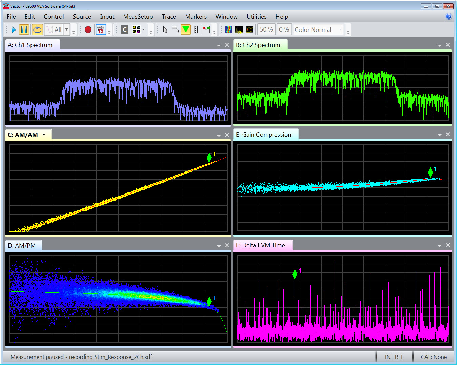Select the F: Delta EVM Time window title
Image resolution: width=457 pixels, height=365 pixels.
263,245
